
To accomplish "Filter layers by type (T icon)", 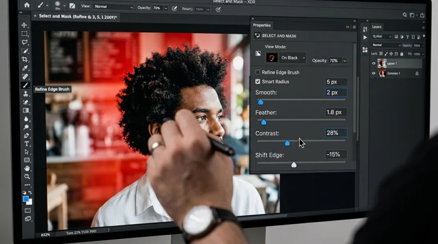I will click(x=408, y=37).
